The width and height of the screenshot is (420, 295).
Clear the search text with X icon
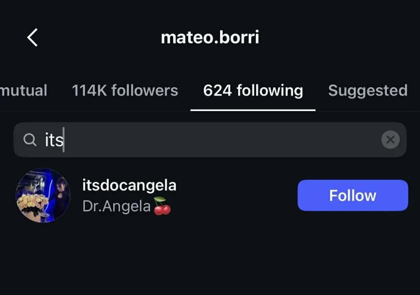coord(390,140)
